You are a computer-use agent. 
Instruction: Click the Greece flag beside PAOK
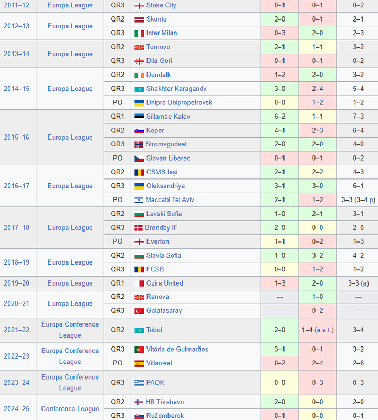coord(139,383)
